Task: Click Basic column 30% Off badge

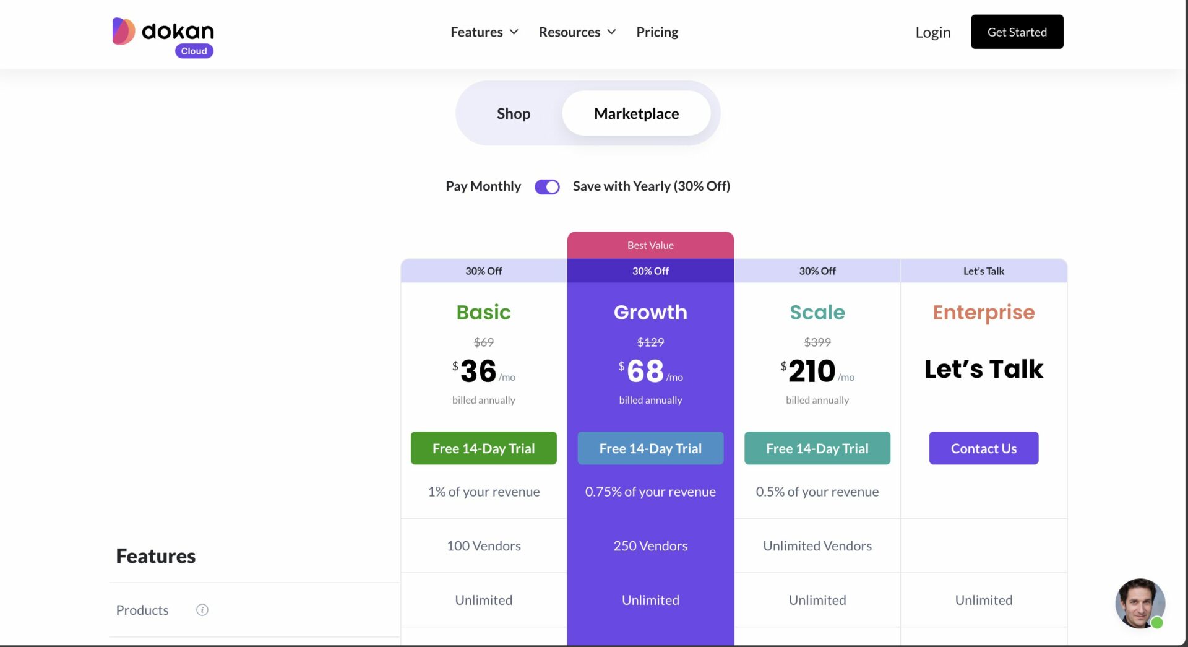Action: (483, 271)
